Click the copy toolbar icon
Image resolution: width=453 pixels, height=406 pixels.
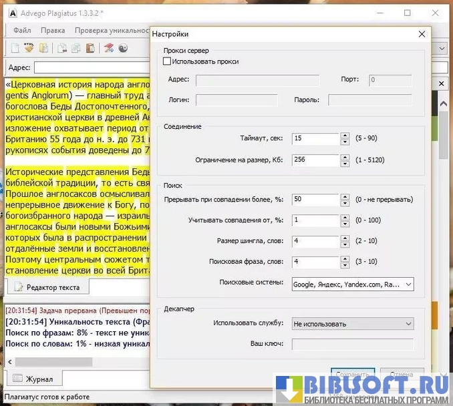(75, 48)
